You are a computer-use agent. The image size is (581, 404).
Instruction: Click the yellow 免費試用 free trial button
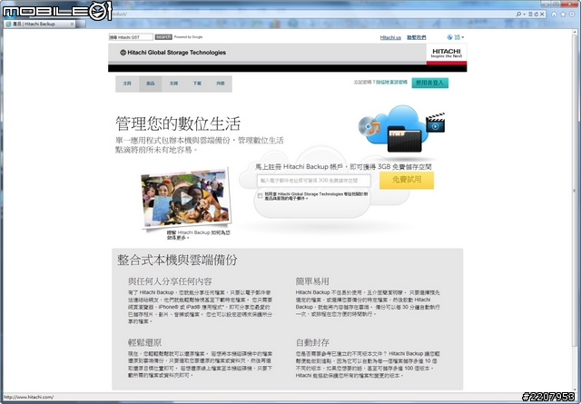(x=407, y=180)
